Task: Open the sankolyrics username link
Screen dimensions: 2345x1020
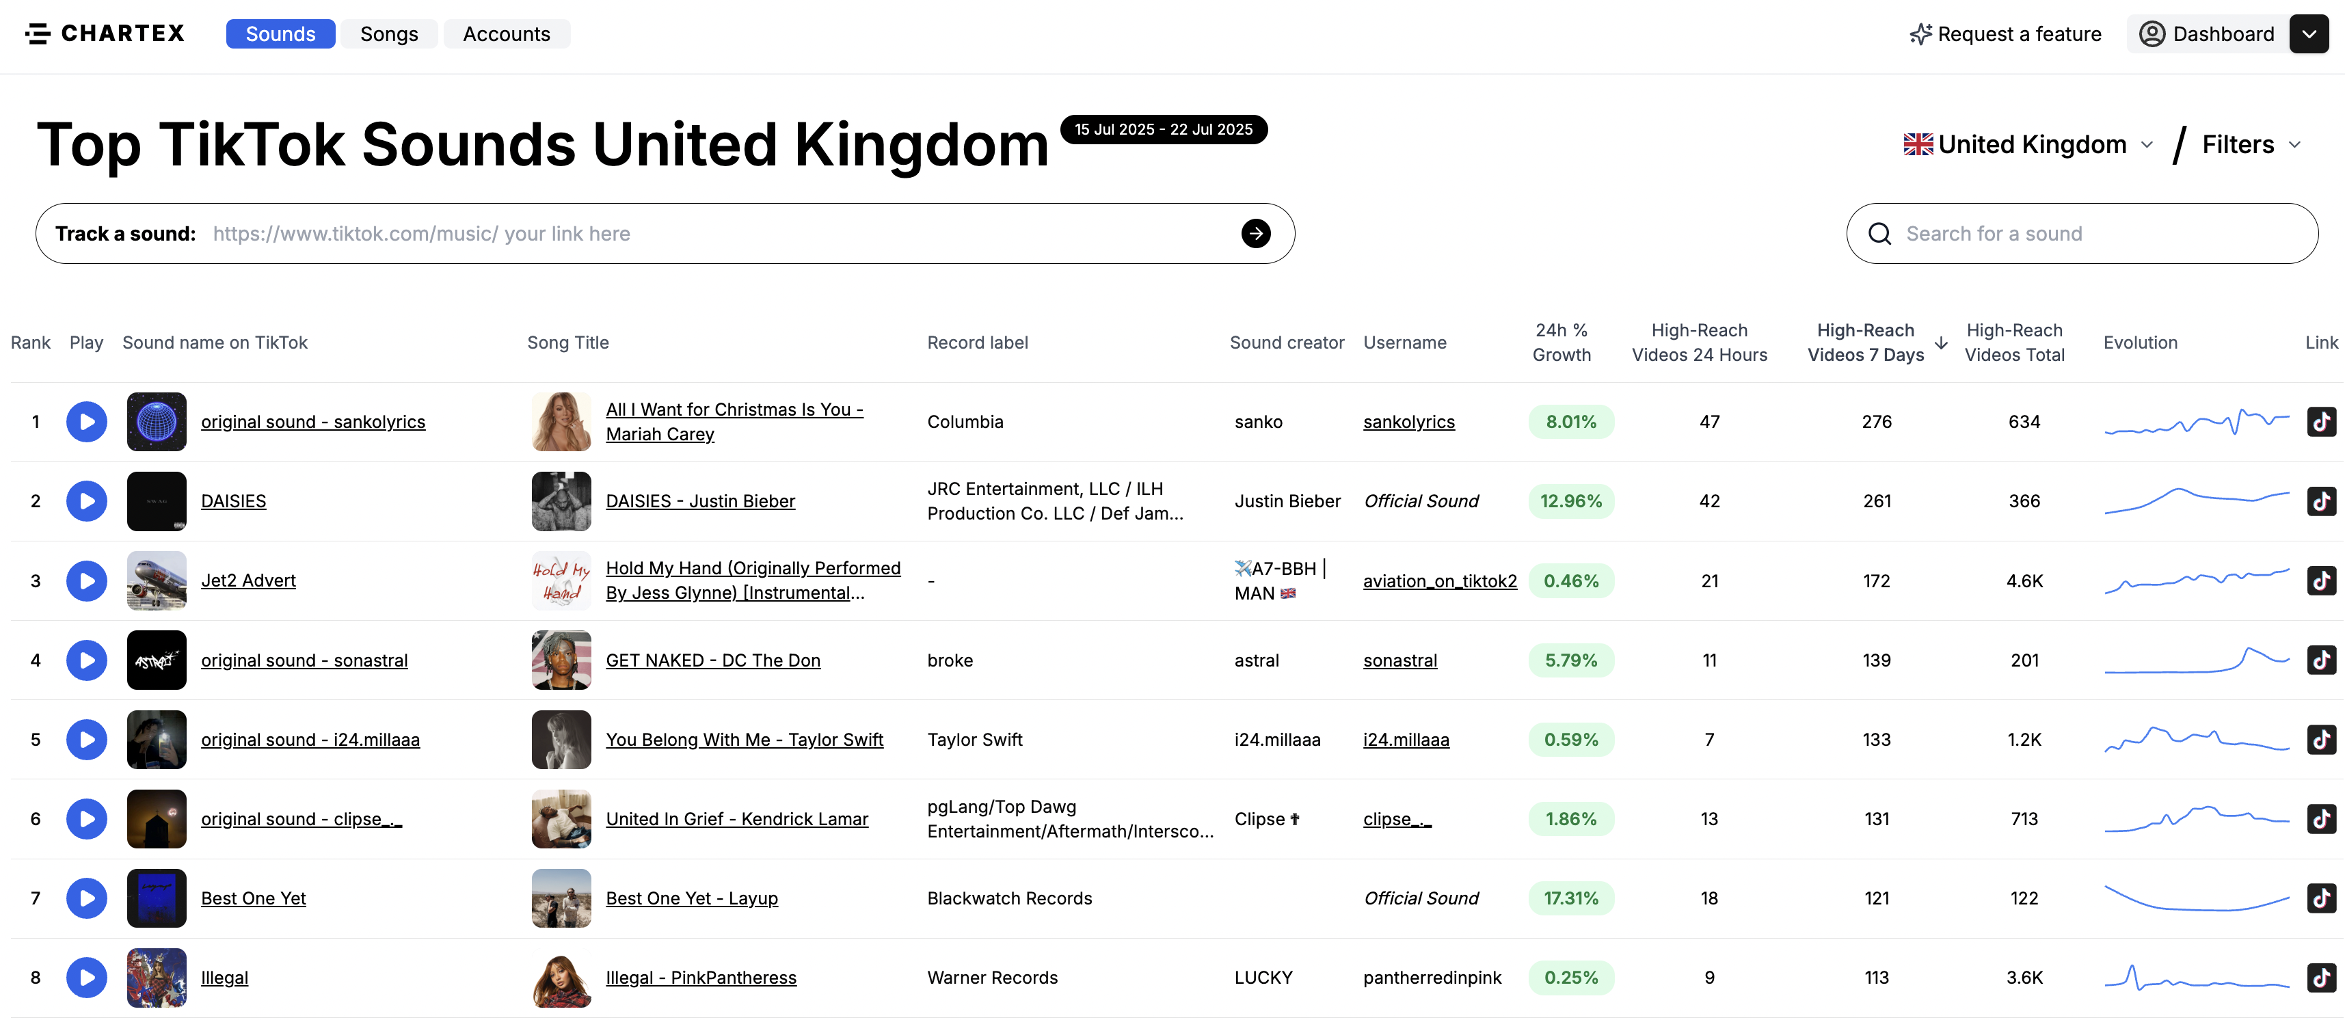Action: tap(1408, 421)
